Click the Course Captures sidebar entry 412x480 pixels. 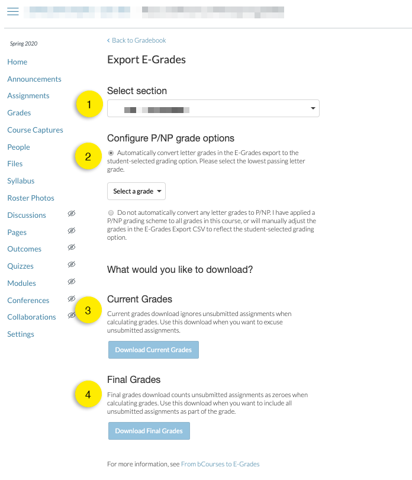click(x=35, y=130)
